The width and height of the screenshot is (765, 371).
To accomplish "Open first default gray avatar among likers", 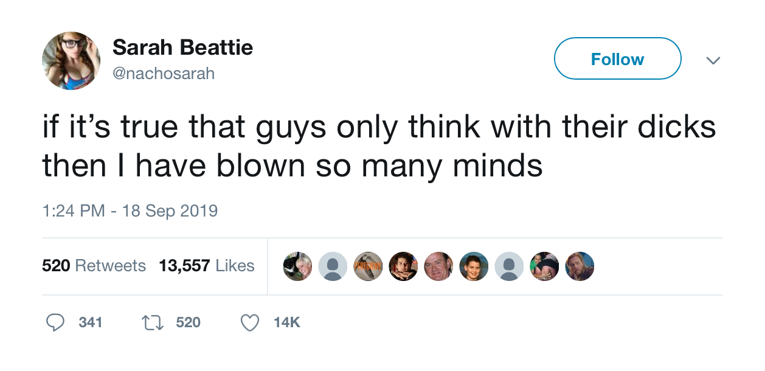I will click(333, 266).
